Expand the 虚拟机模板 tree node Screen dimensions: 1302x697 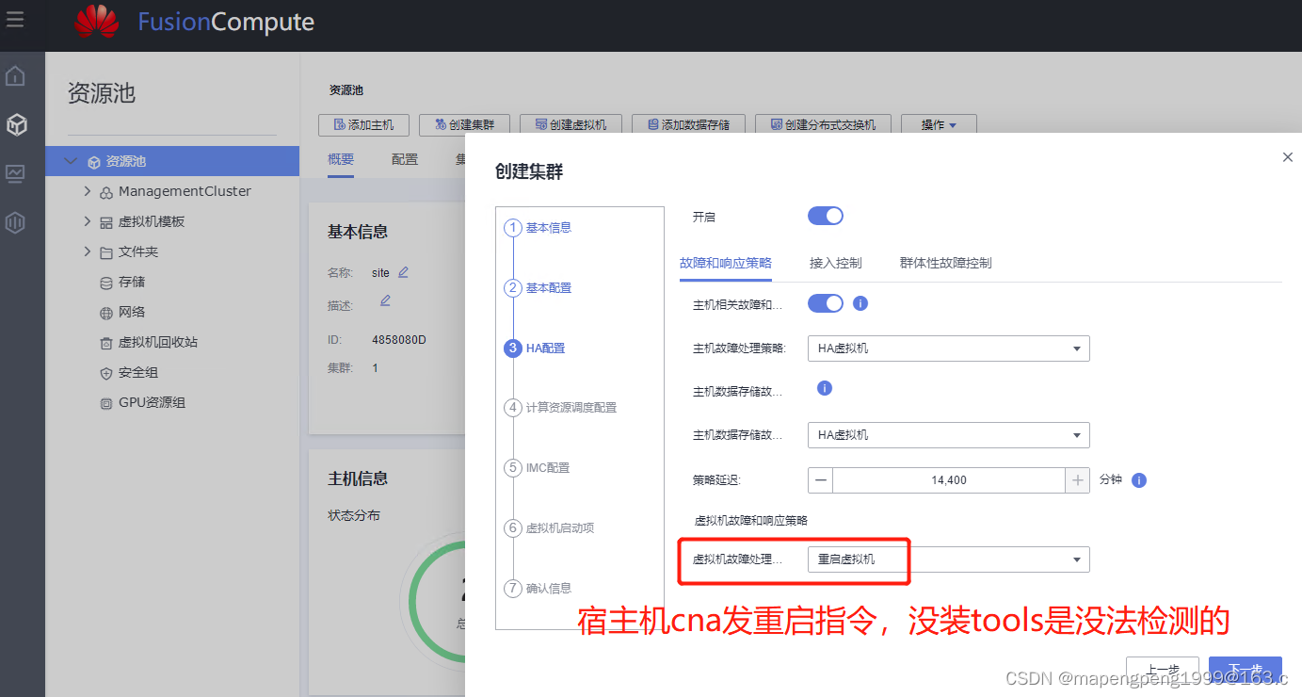tap(88, 221)
